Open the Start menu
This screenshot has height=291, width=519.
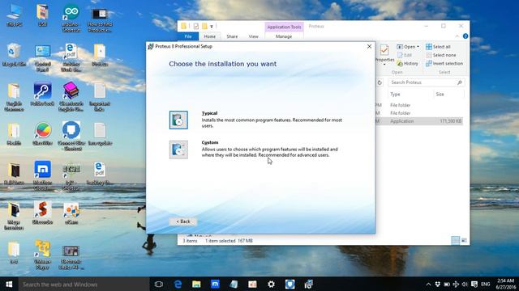tap(9, 284)
